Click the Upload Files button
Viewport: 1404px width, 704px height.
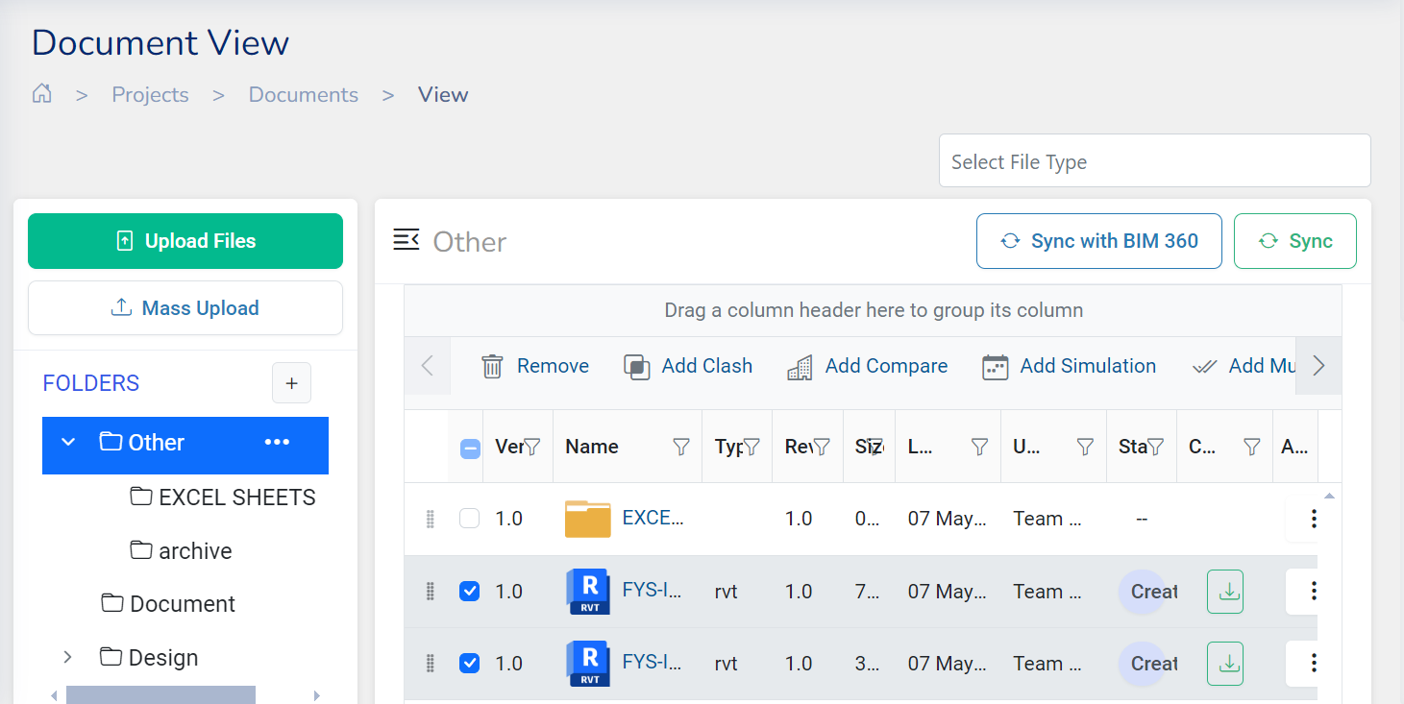(185, 241)
